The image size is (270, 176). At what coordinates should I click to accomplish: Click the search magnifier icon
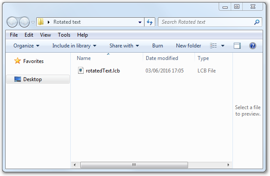[257, 22]
